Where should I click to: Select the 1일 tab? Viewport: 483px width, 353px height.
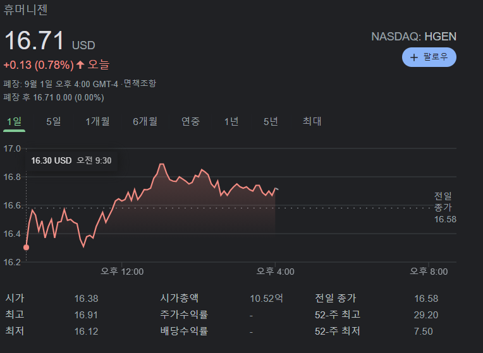(14, 122)
